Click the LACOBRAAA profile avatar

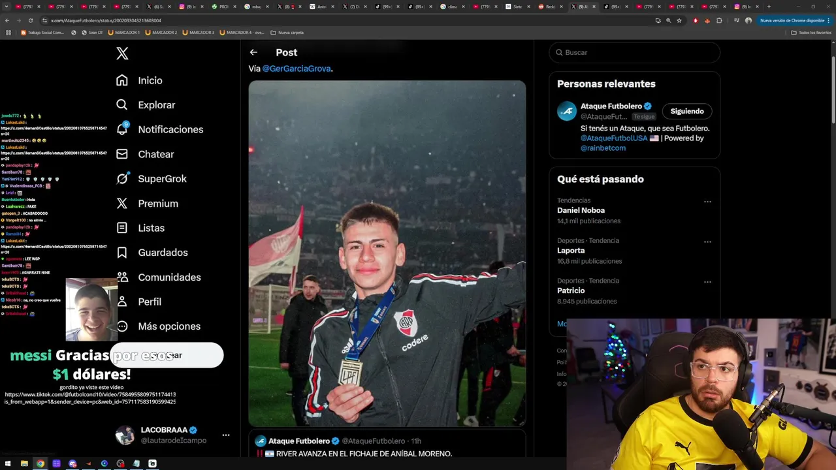(x=125, y=435)
